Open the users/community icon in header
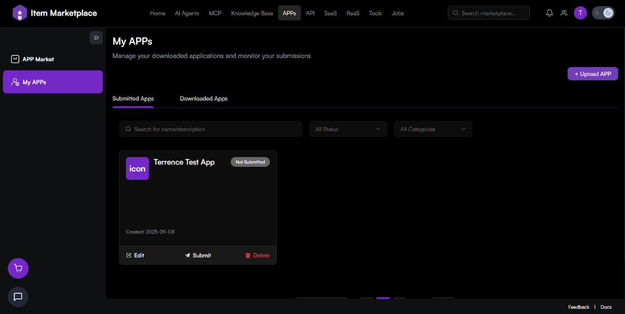The height and width of the screenshot is (314, 625). (x=564, y=13)
